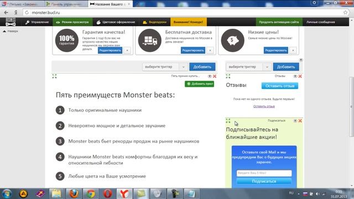The image size is (354, 199).
Task: Click the Наверх scroll-to-top link
Action: (11, 31)
